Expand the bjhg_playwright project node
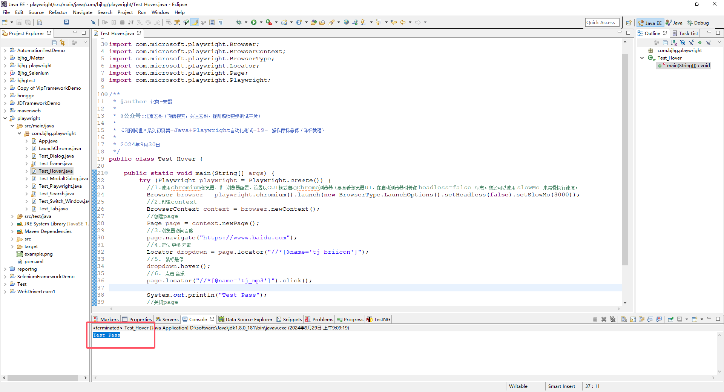This screenshot has height=392, width=724. (5, 66)
